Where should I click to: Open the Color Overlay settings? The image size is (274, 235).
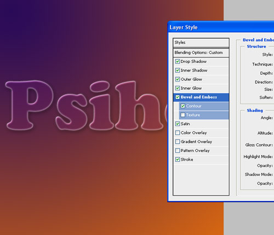[193, 133]
